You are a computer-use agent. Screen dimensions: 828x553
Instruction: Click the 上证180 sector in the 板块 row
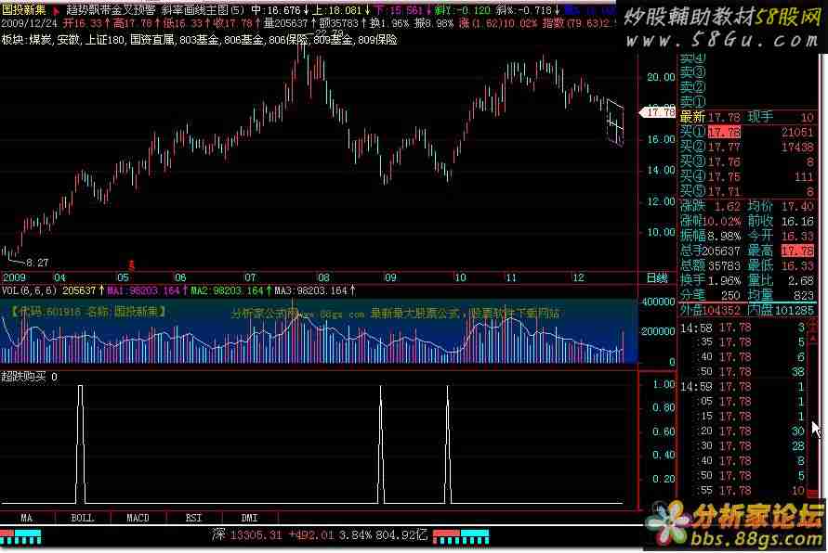click(x=105, y=40)
